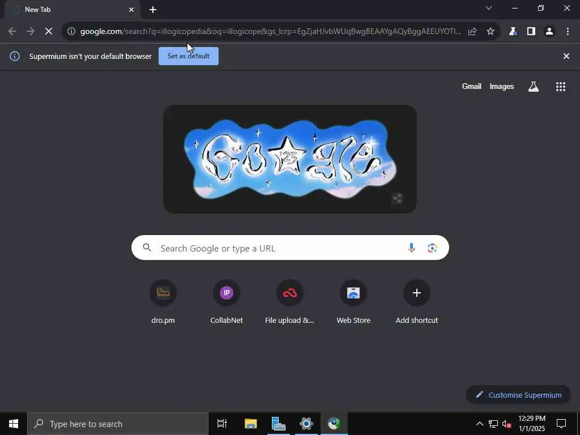
Task: Click the Search Google or type a URL box
Action: [290, 248]
